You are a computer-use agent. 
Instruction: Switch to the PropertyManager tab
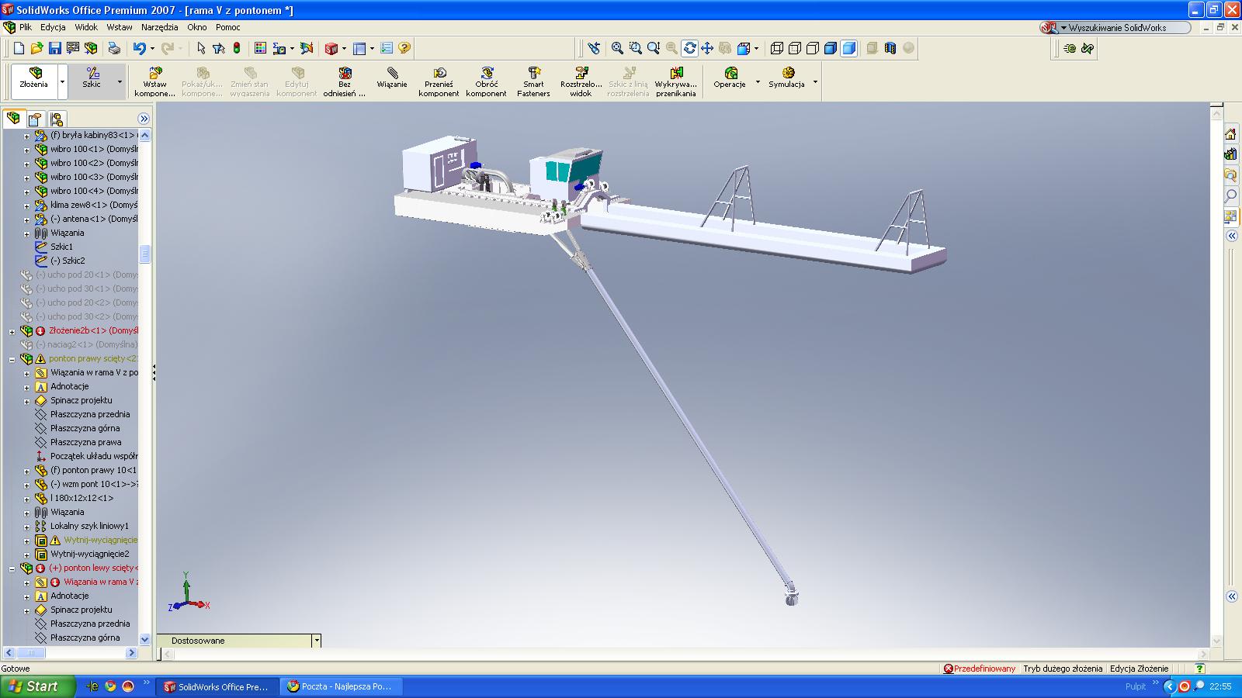tap(34, 119)
